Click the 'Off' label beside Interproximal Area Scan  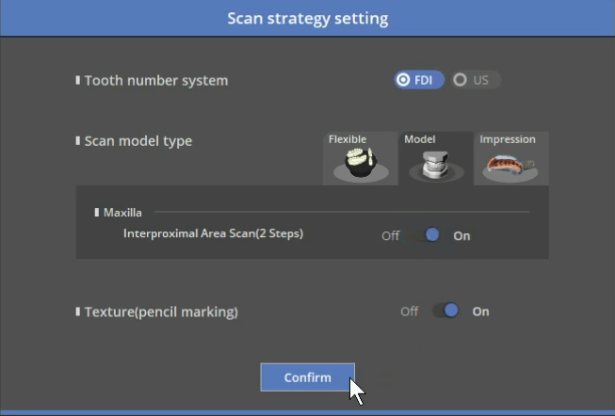point(390,235)
